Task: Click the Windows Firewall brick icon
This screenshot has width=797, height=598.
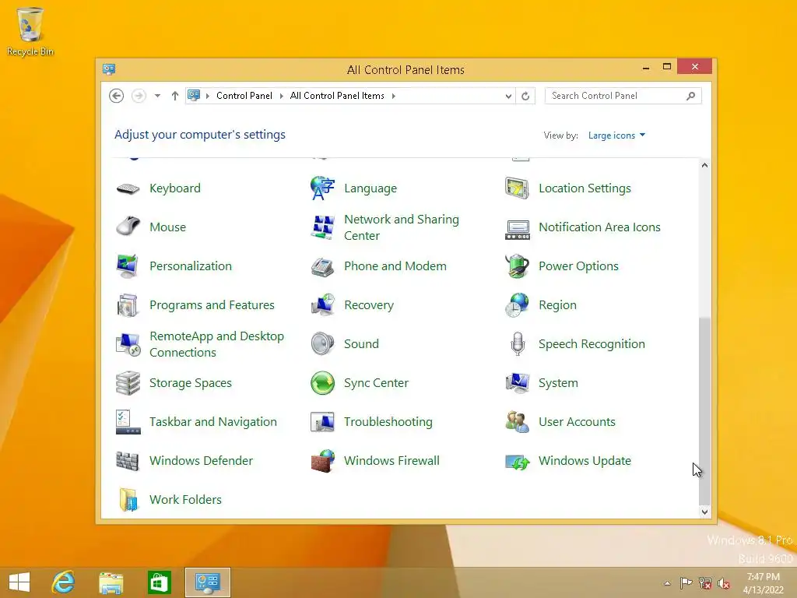Action: coord(322,461)
